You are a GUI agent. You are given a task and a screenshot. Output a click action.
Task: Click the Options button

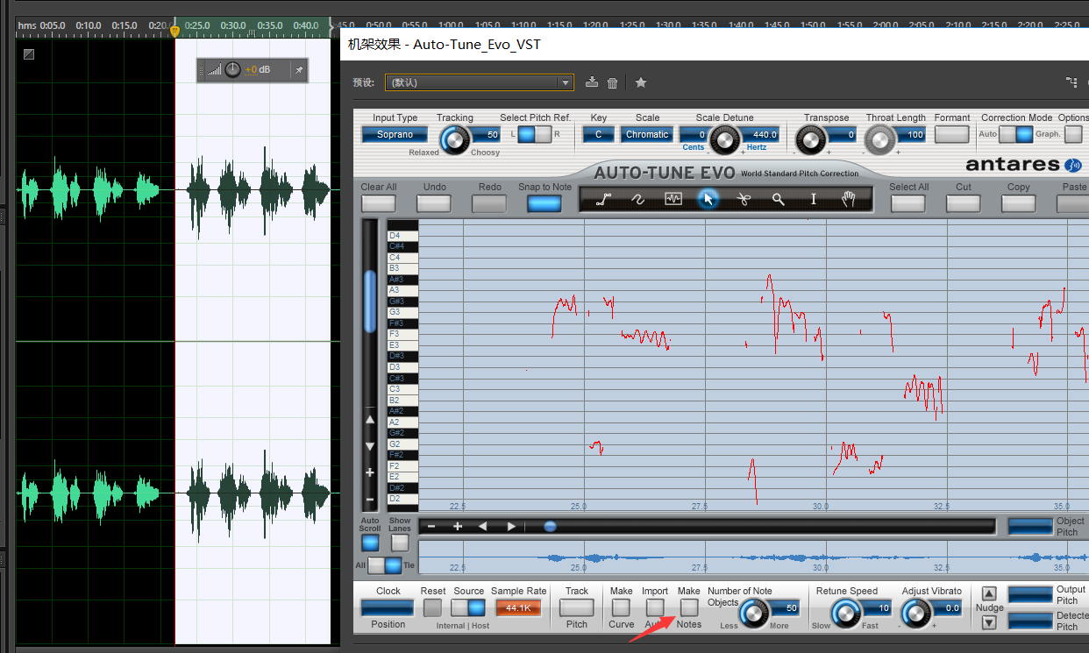click(1073, 134)
